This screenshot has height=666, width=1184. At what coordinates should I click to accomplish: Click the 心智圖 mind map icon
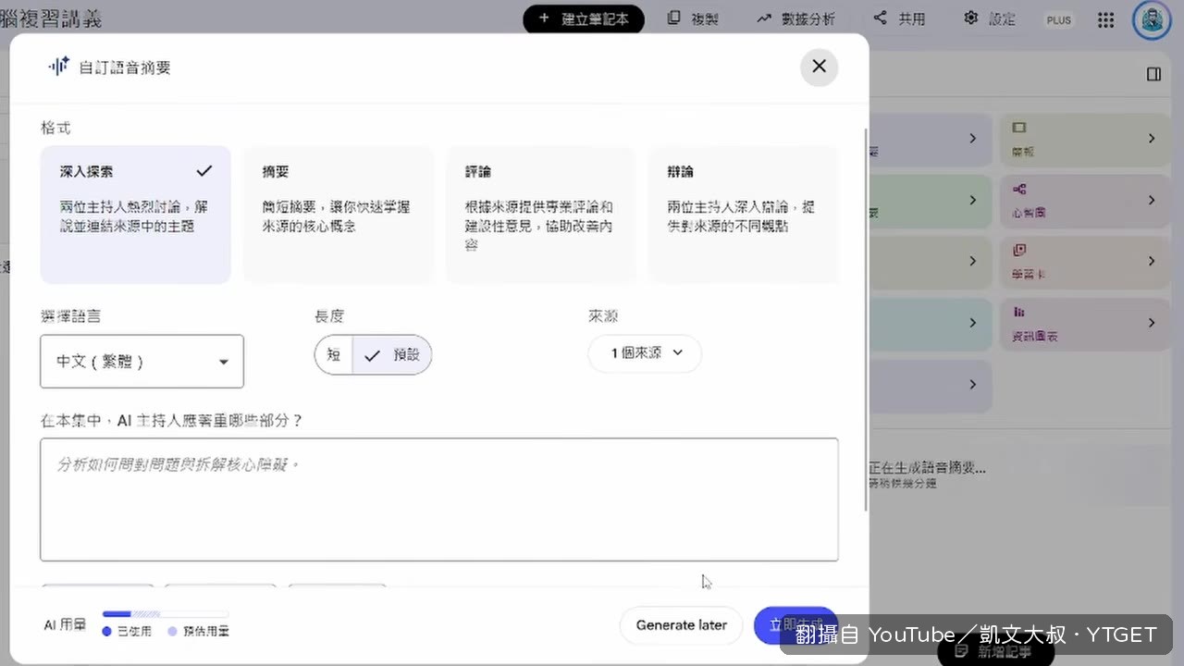[1019, 190]
